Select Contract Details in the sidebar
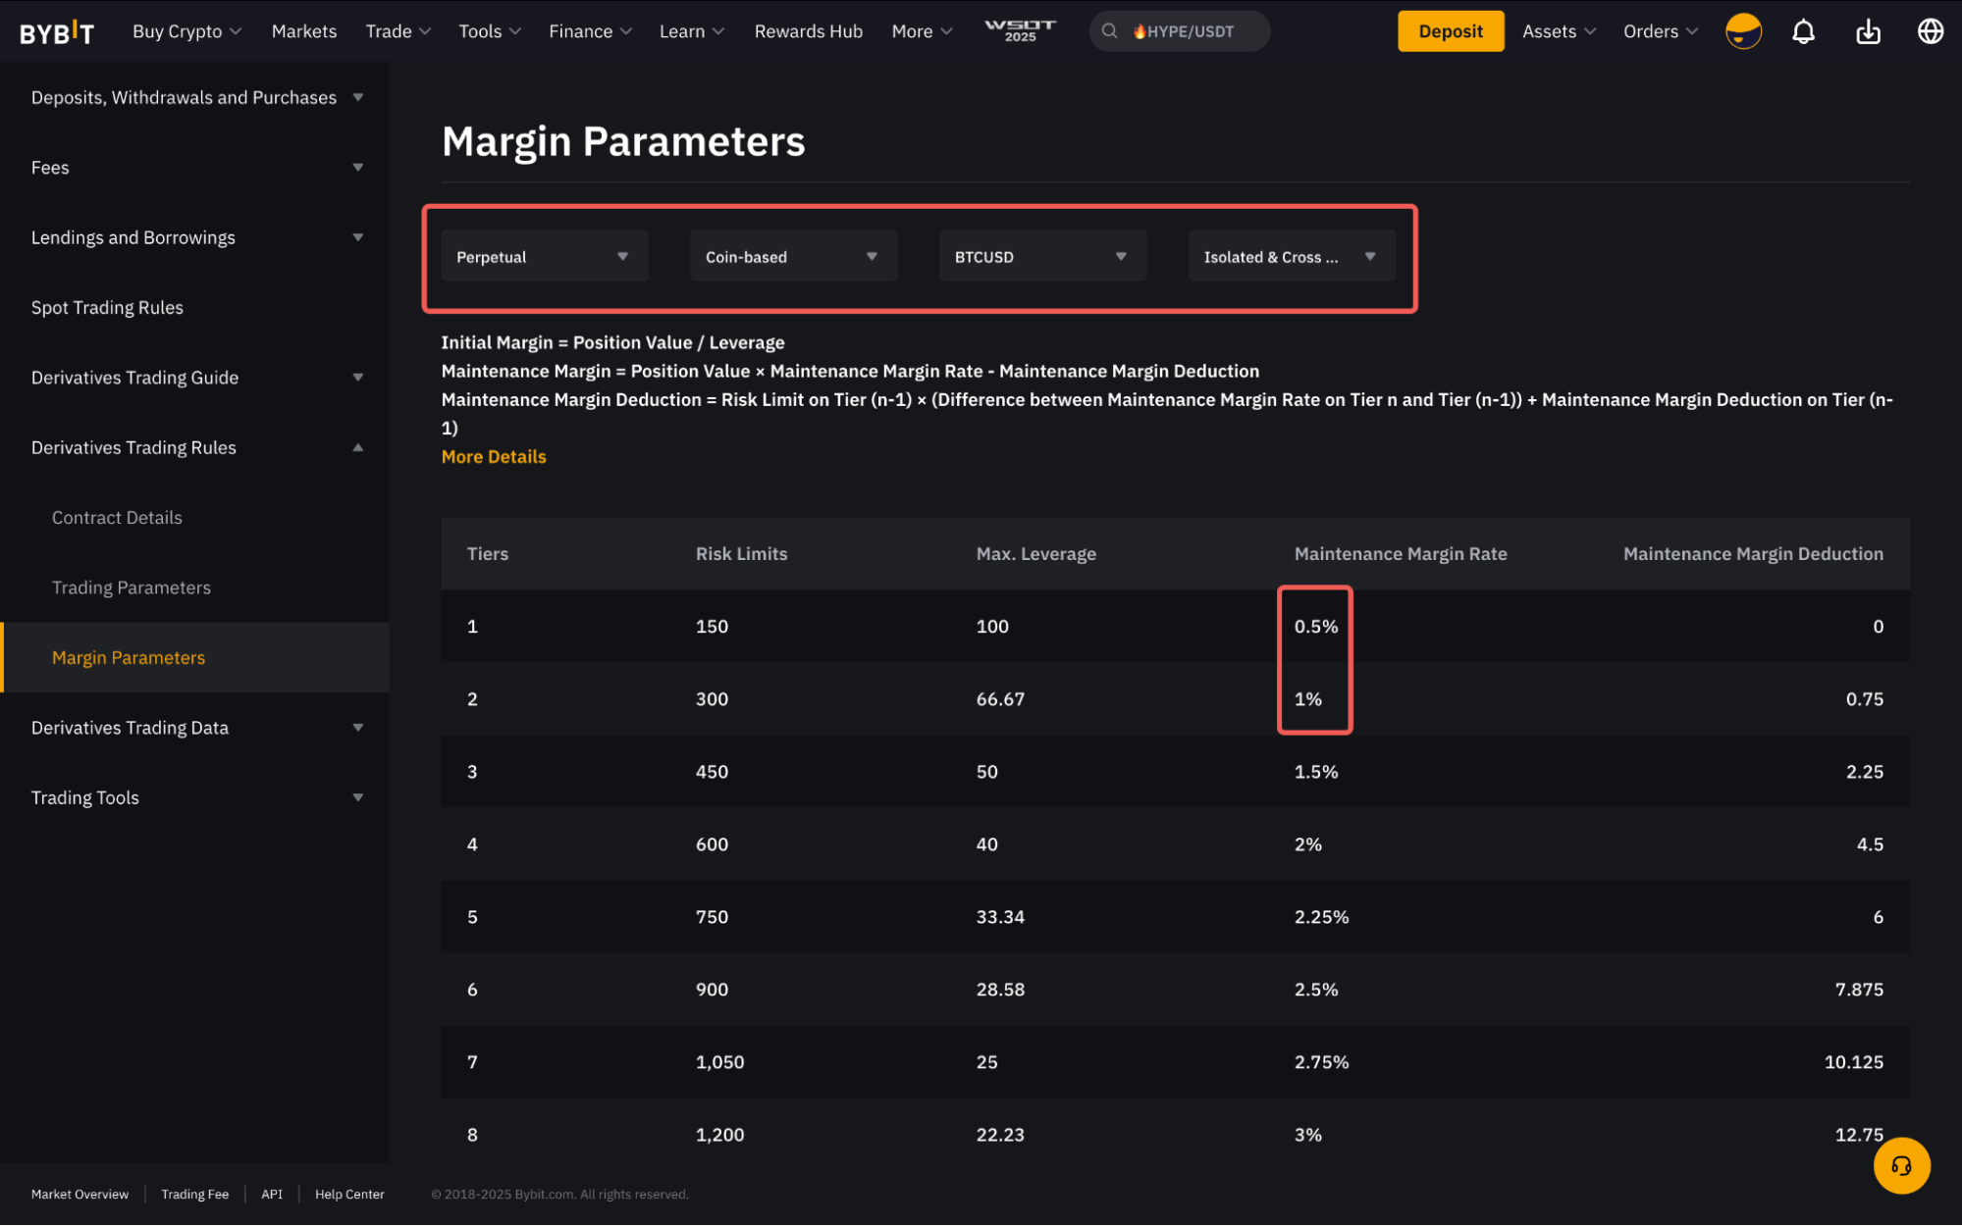This screenshot has width=1962, height=1226. [117, 517]
